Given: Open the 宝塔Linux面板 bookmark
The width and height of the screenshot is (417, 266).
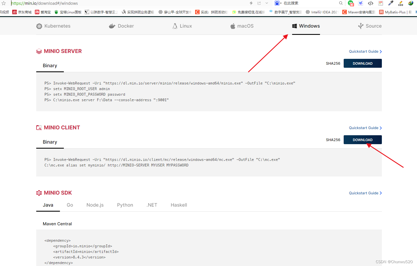Looking at the screenshot, I should 68,12.
